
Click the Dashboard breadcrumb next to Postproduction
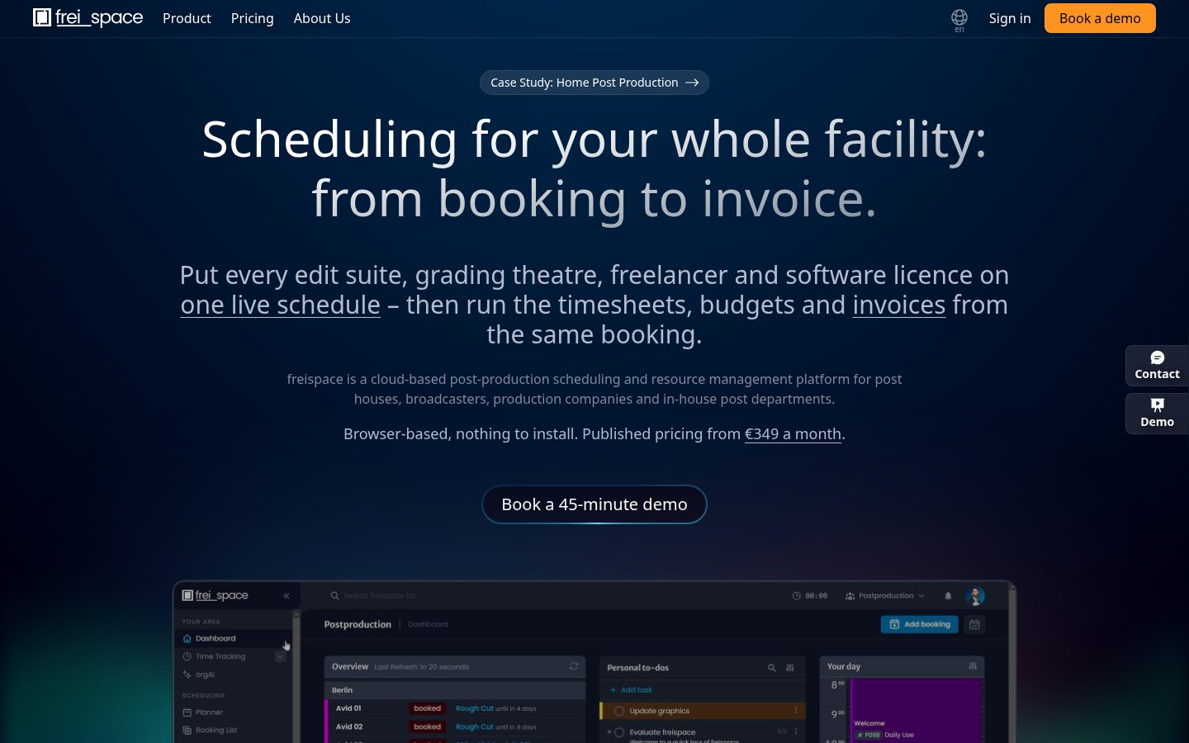[x=428, y=624]
